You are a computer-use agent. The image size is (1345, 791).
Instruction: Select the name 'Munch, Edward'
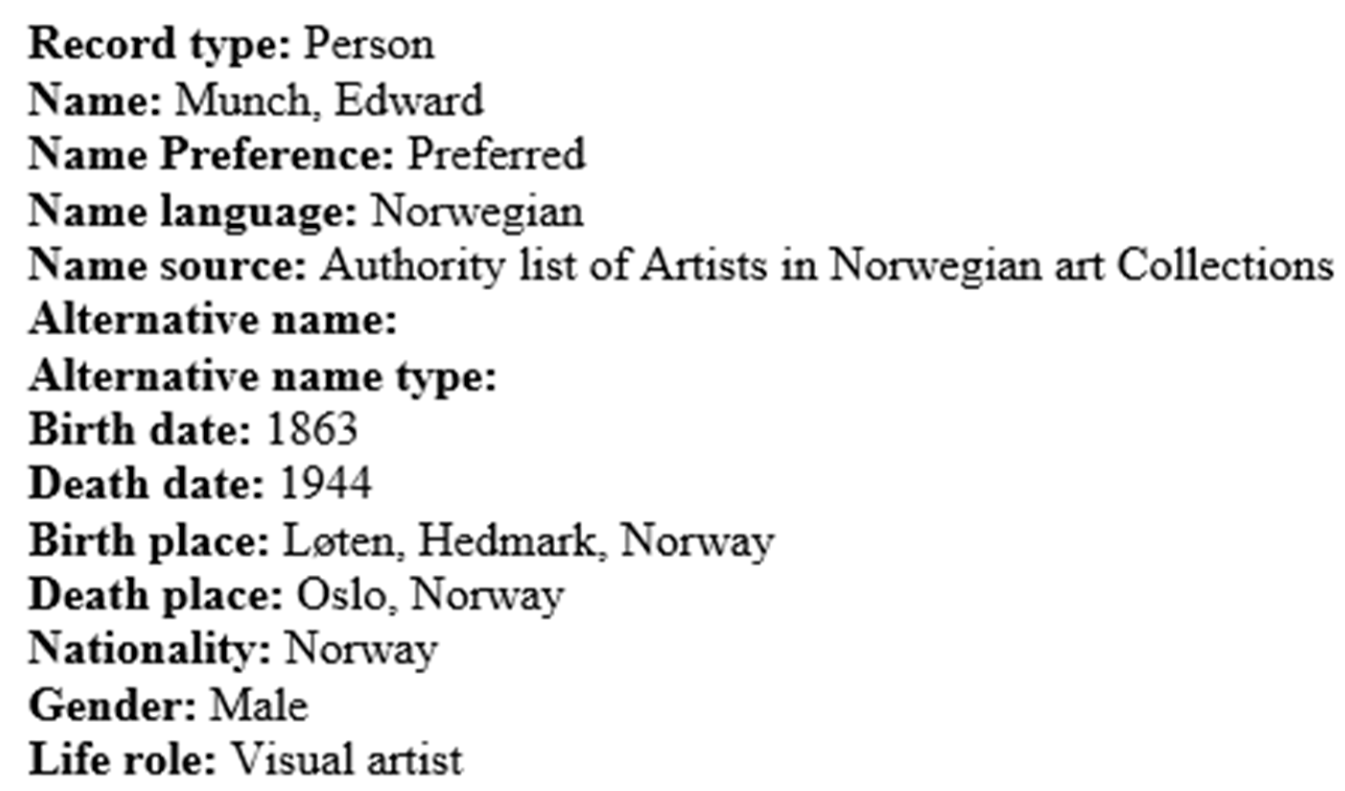[329, 100]
